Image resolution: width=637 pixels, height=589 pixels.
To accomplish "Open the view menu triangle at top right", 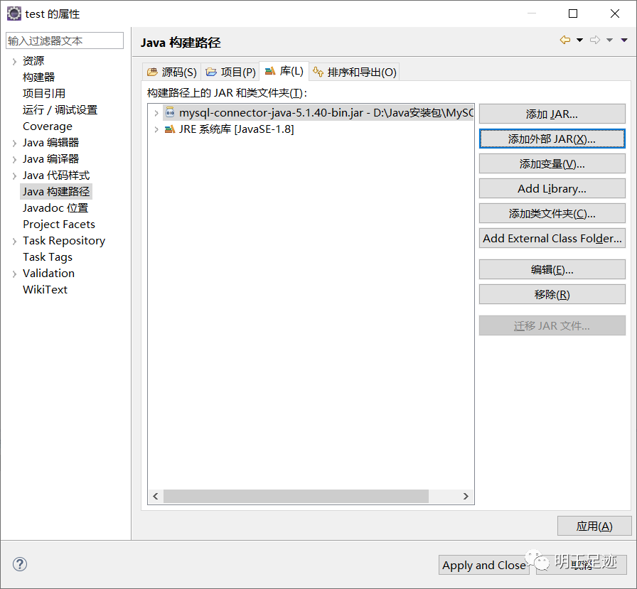I will click(624, 40).
